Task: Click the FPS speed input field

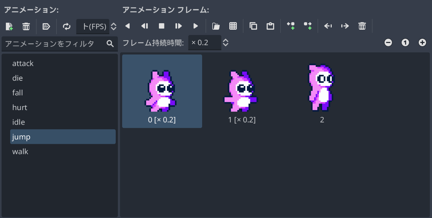Action: (x=93, y=27)
